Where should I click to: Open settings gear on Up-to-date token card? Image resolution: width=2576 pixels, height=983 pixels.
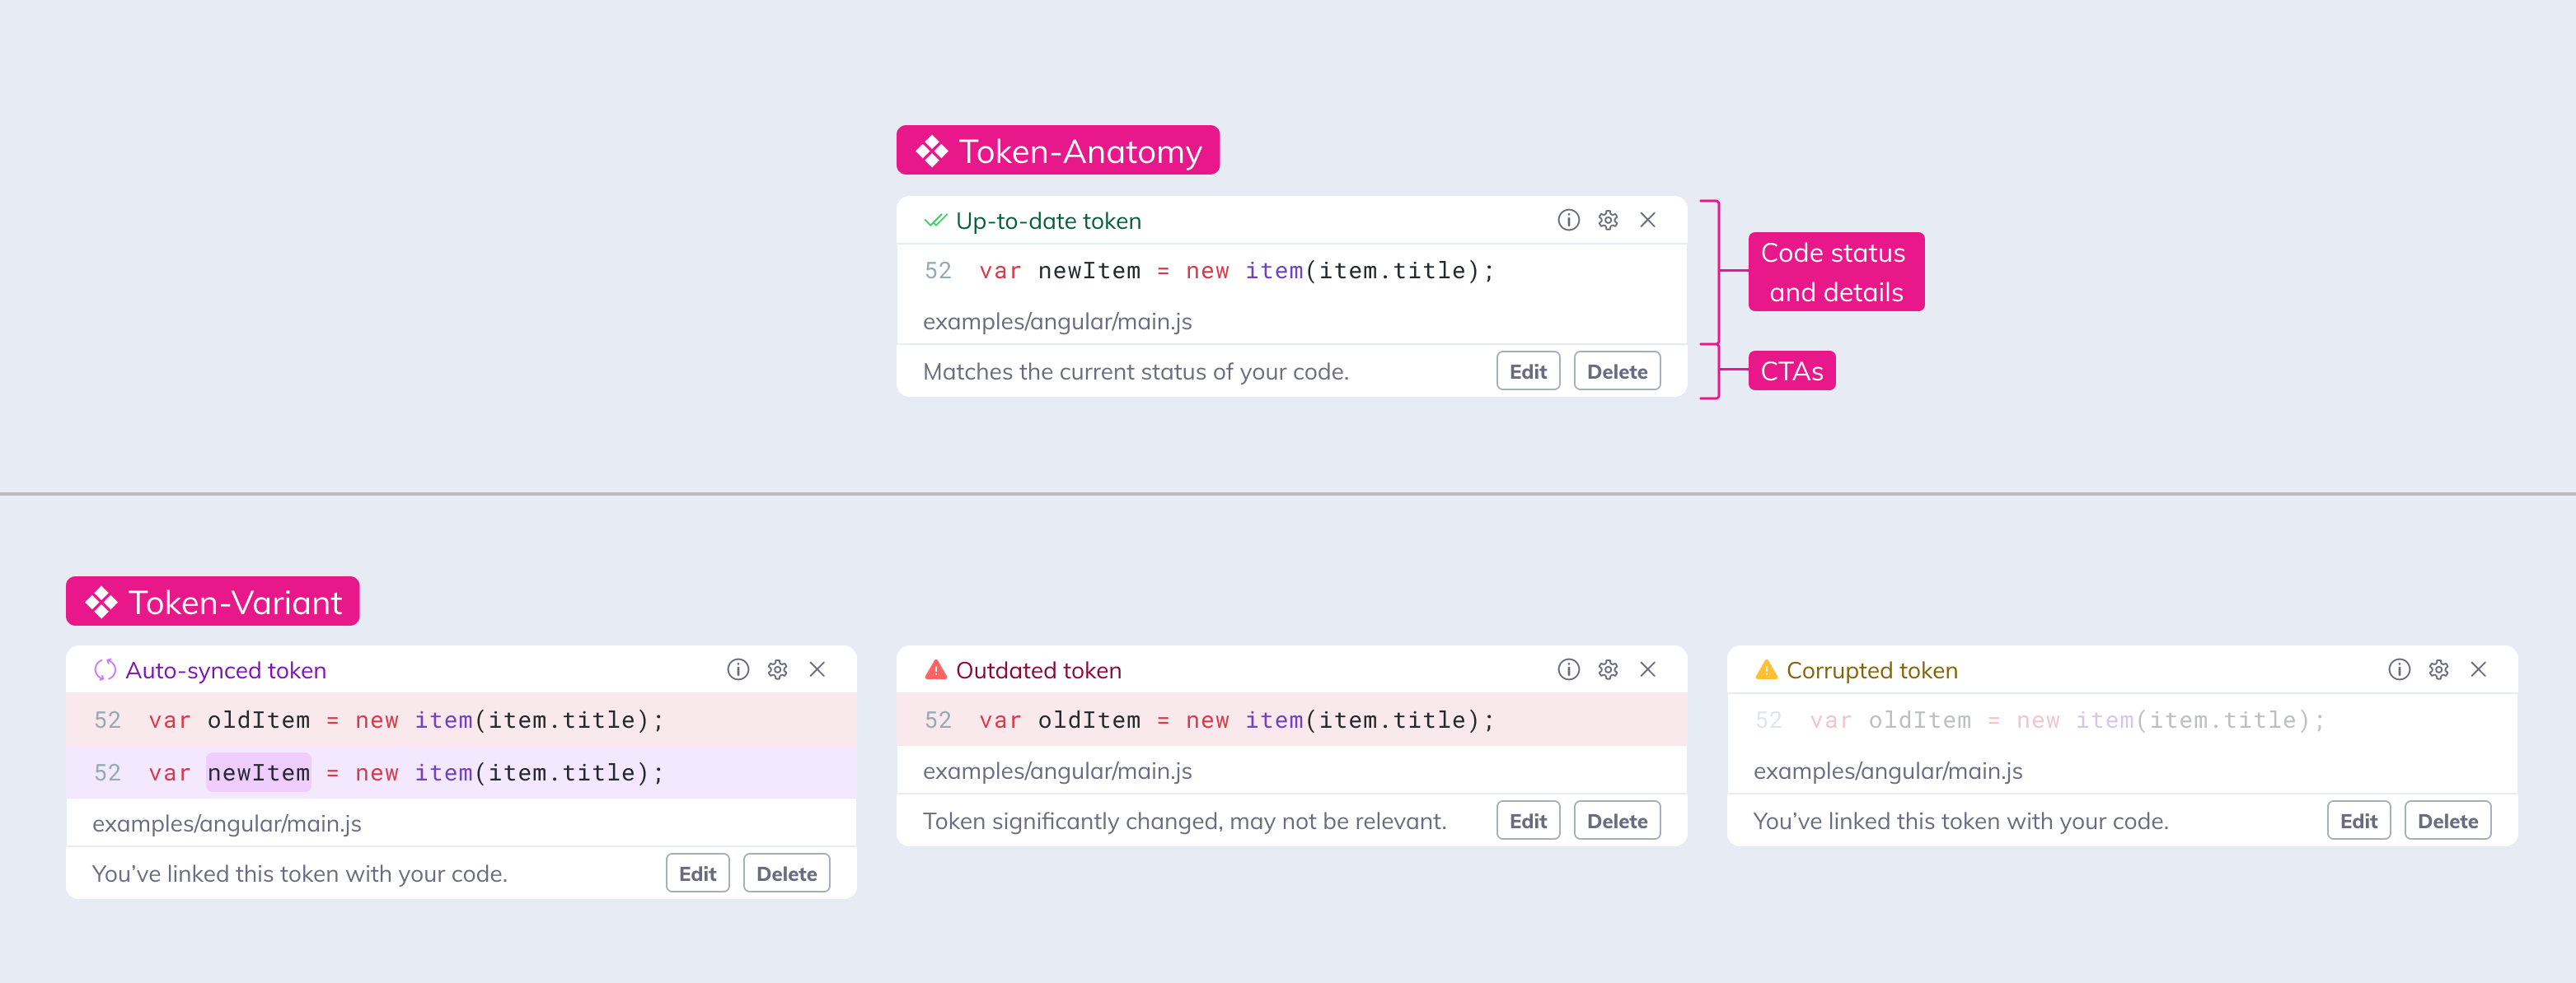[1607, 220]
